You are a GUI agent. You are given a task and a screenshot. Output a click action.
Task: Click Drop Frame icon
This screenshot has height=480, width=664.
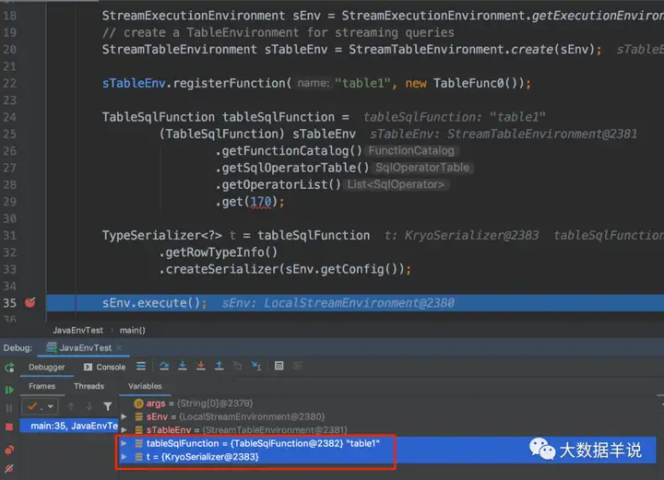238,367
